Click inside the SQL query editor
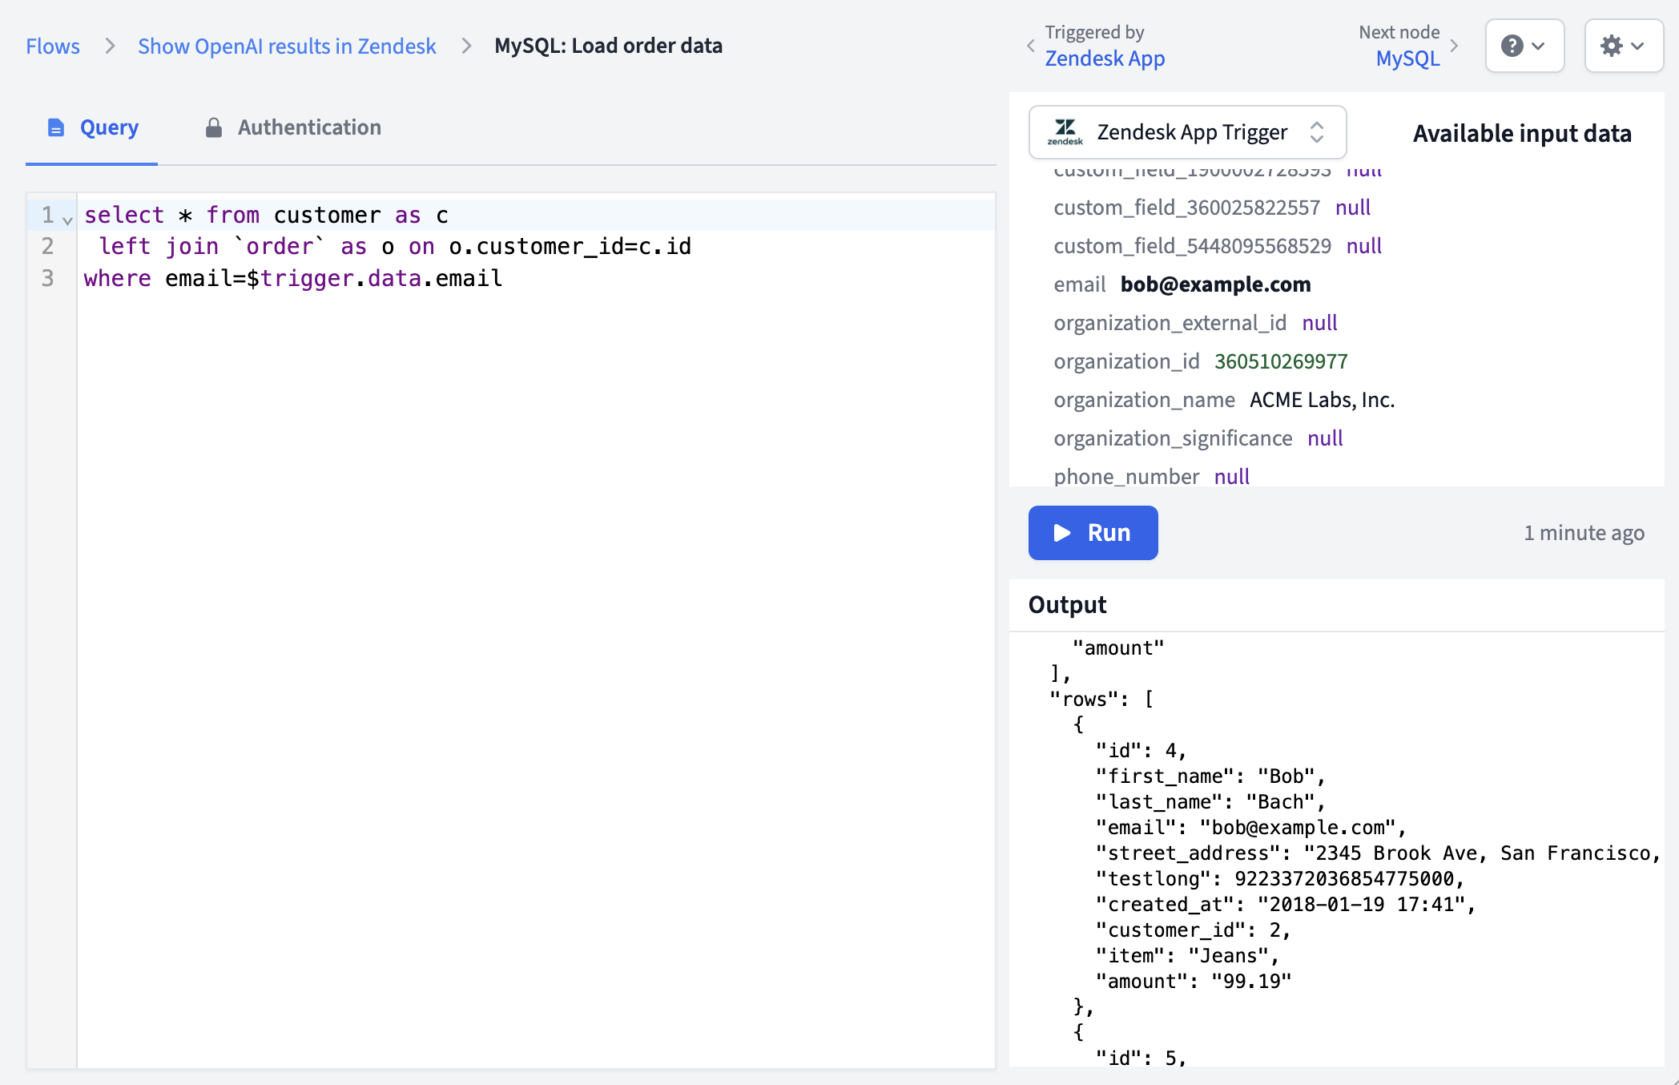Screen dimensions: 1679x1085 [x=536, y=630]
